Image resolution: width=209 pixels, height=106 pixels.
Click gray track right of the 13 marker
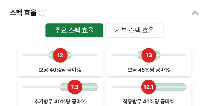pyautogui.click(x=173, y=55)
